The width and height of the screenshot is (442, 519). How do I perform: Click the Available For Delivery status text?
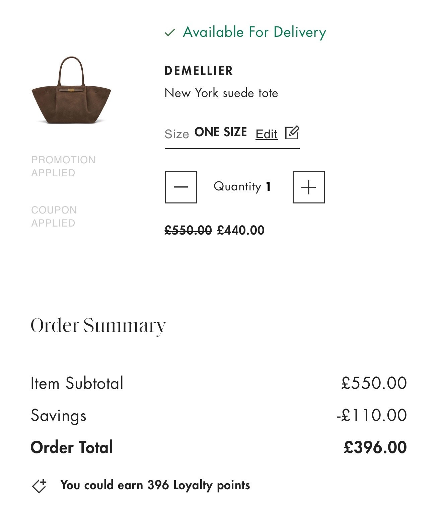click(x=253, y=32)
